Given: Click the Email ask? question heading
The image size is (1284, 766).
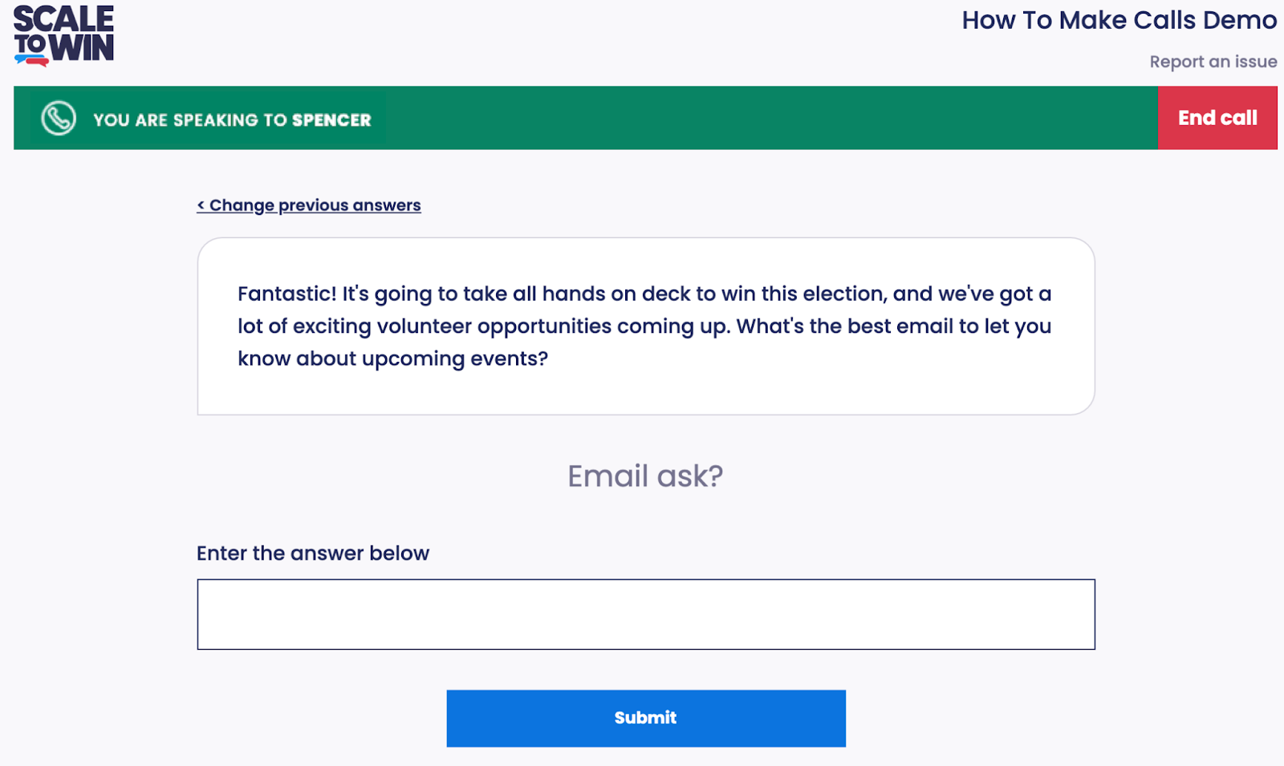Looking at the screenshot, I should pos(645,476).
